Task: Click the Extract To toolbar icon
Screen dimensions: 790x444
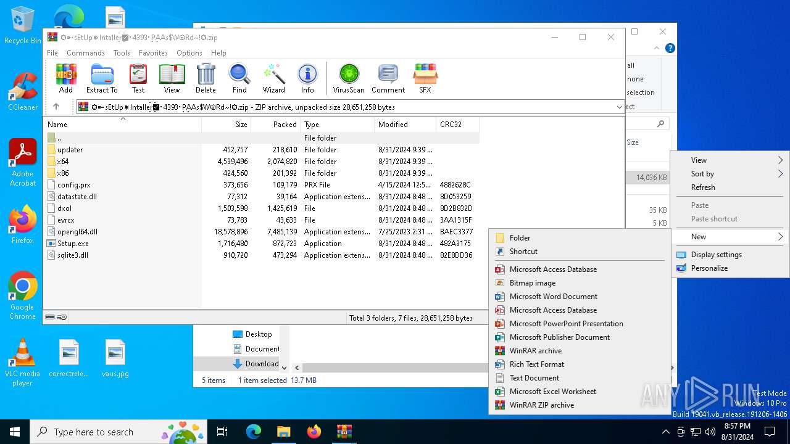Action: [102, 78]
